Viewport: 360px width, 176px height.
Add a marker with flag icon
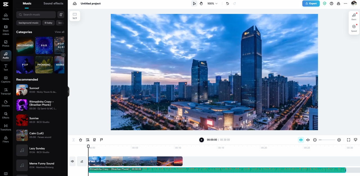(x=102, y=140)
